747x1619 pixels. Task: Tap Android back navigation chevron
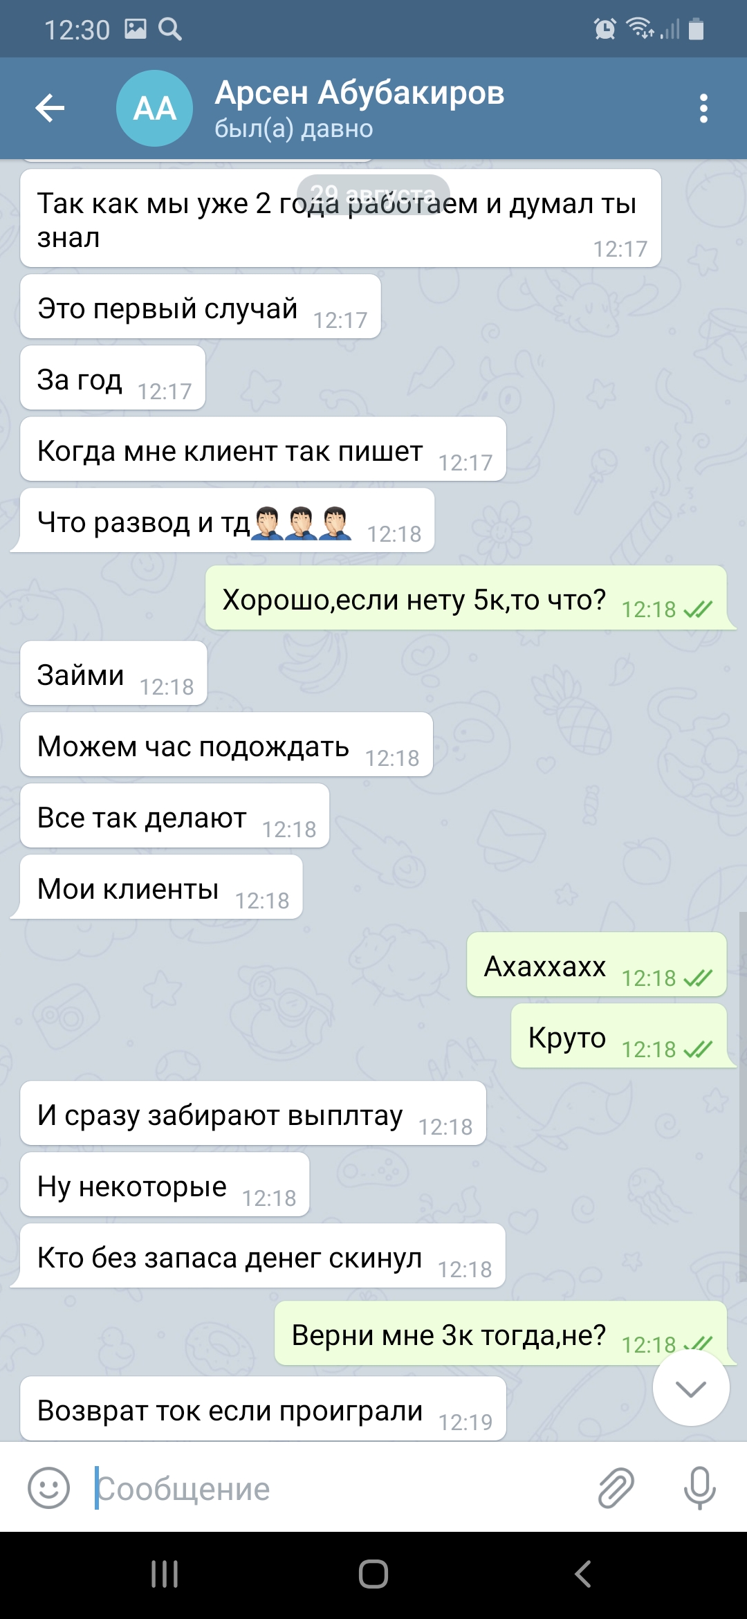click(583, 1574)
